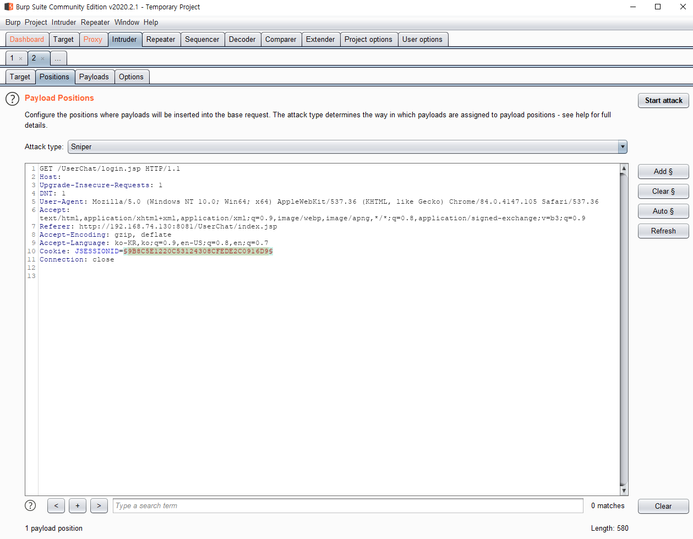Click the Clear § button
The height and width of the screenshot is (539, 693).
(663, 192)
